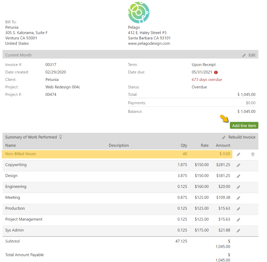Image resolution: width=267 pixels, height=262 pixels.
Task: Edit the Meeting line item
Action: pos(238,198)
